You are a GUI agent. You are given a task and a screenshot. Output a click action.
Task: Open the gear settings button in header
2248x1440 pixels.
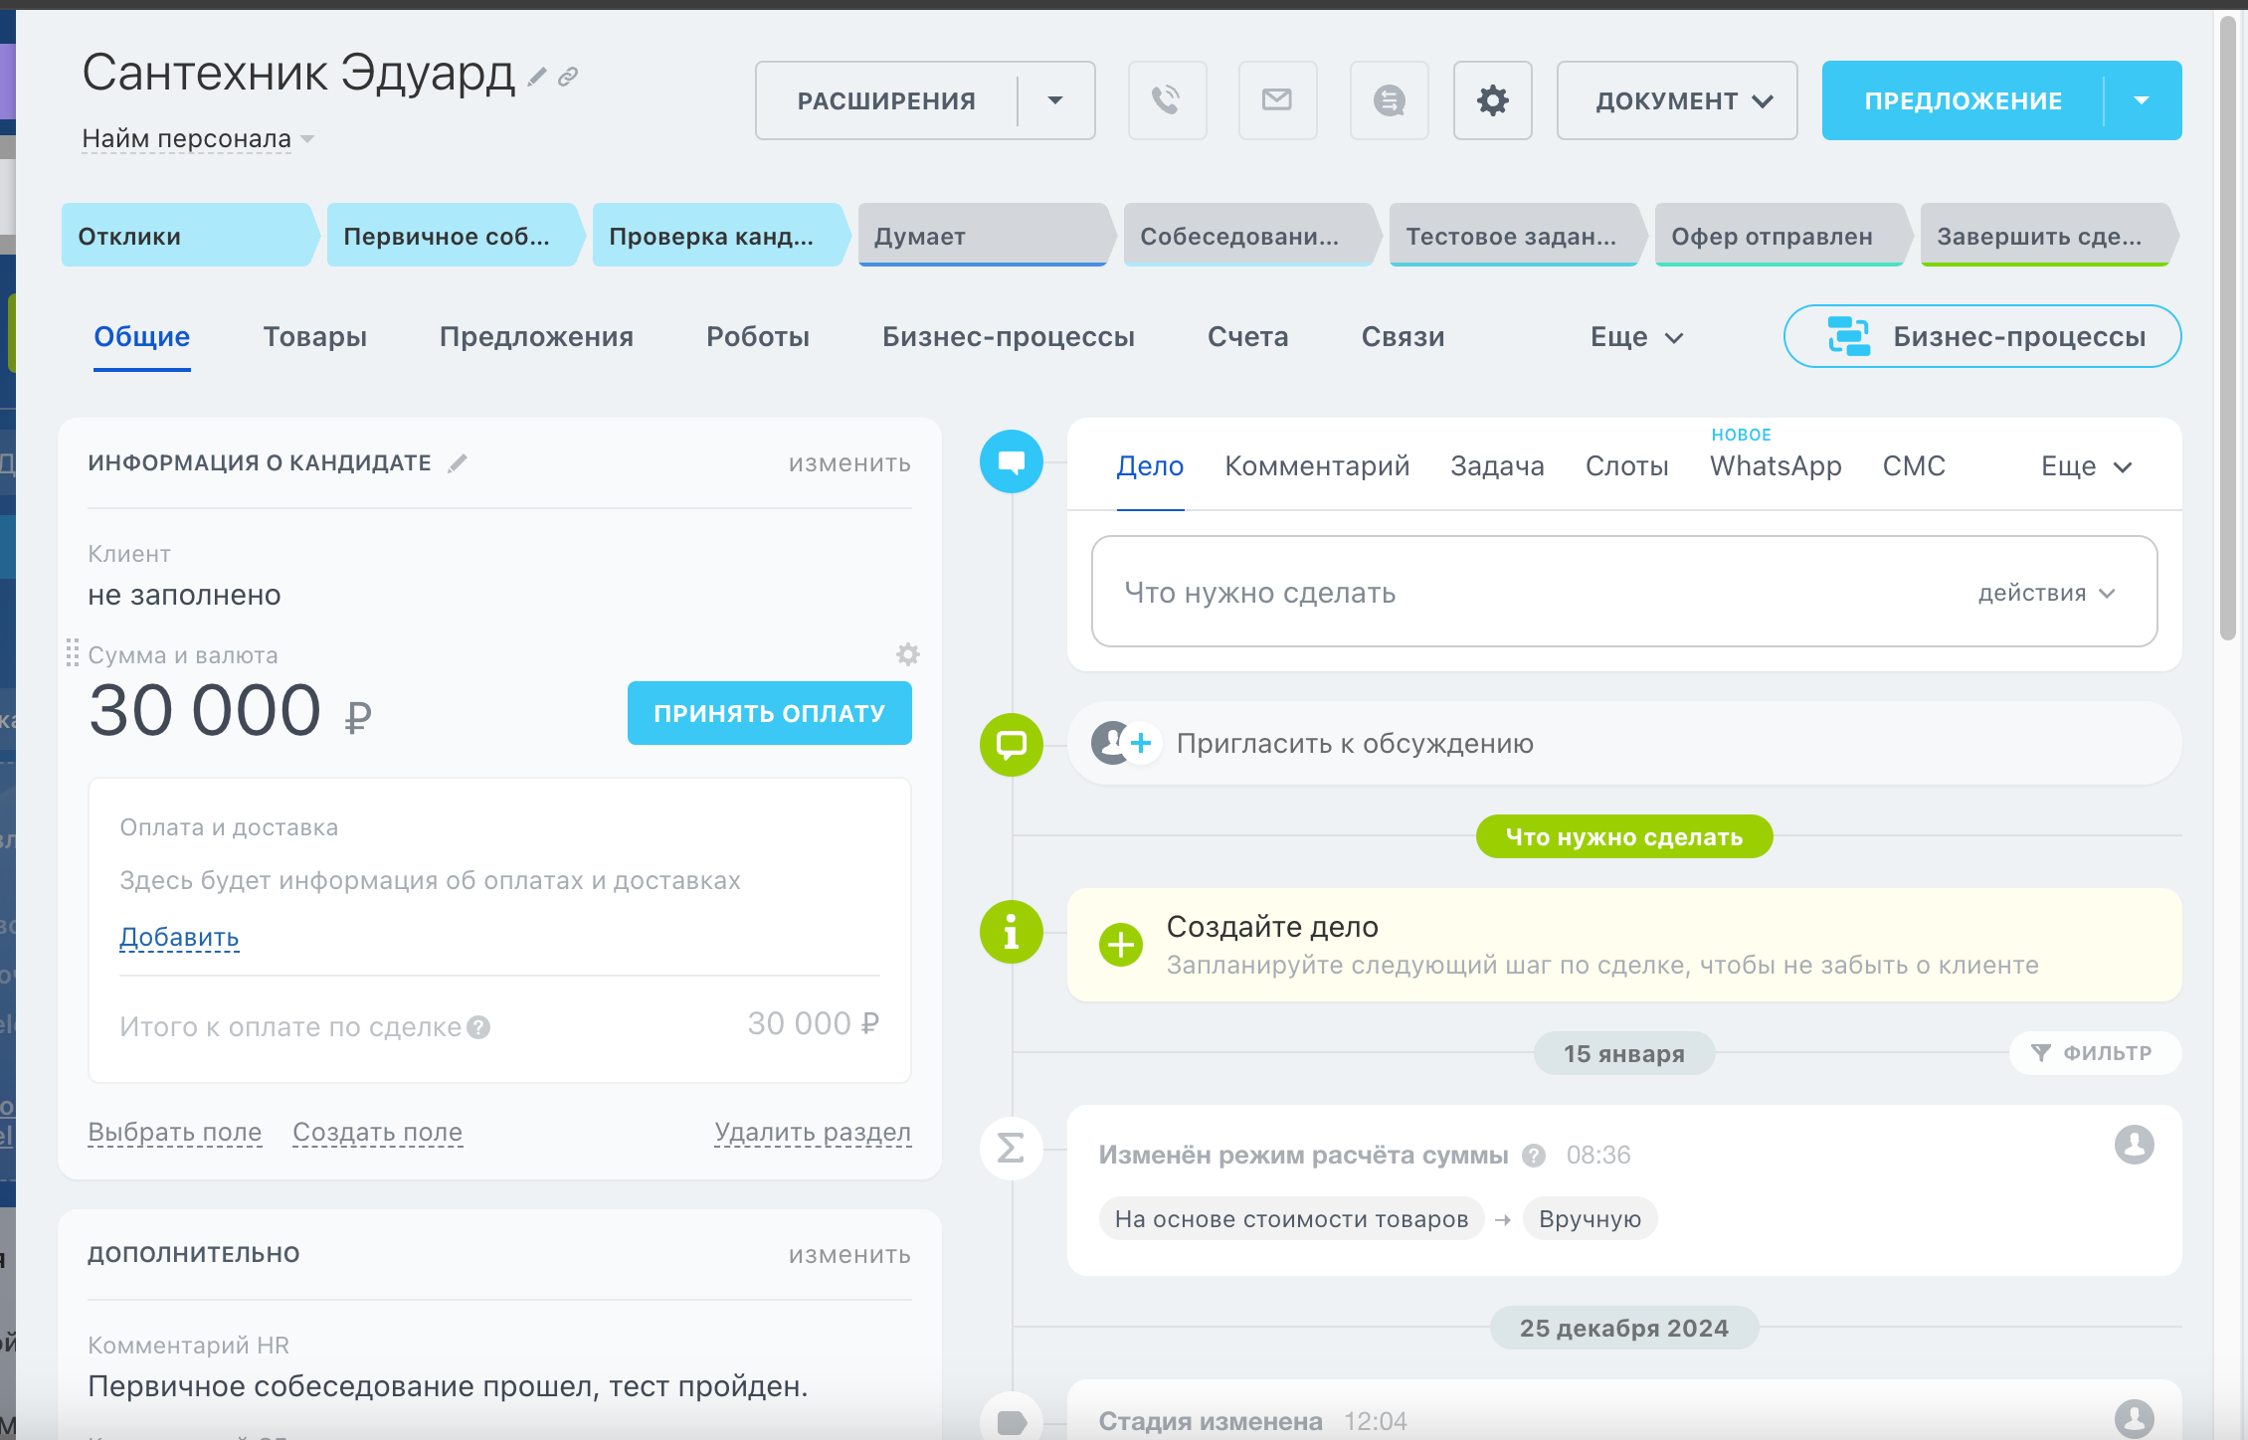(1492, 100)
